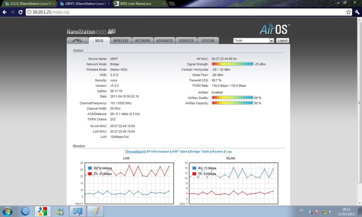Switch to UBNT NanoStation browser tab

[85, 4]
